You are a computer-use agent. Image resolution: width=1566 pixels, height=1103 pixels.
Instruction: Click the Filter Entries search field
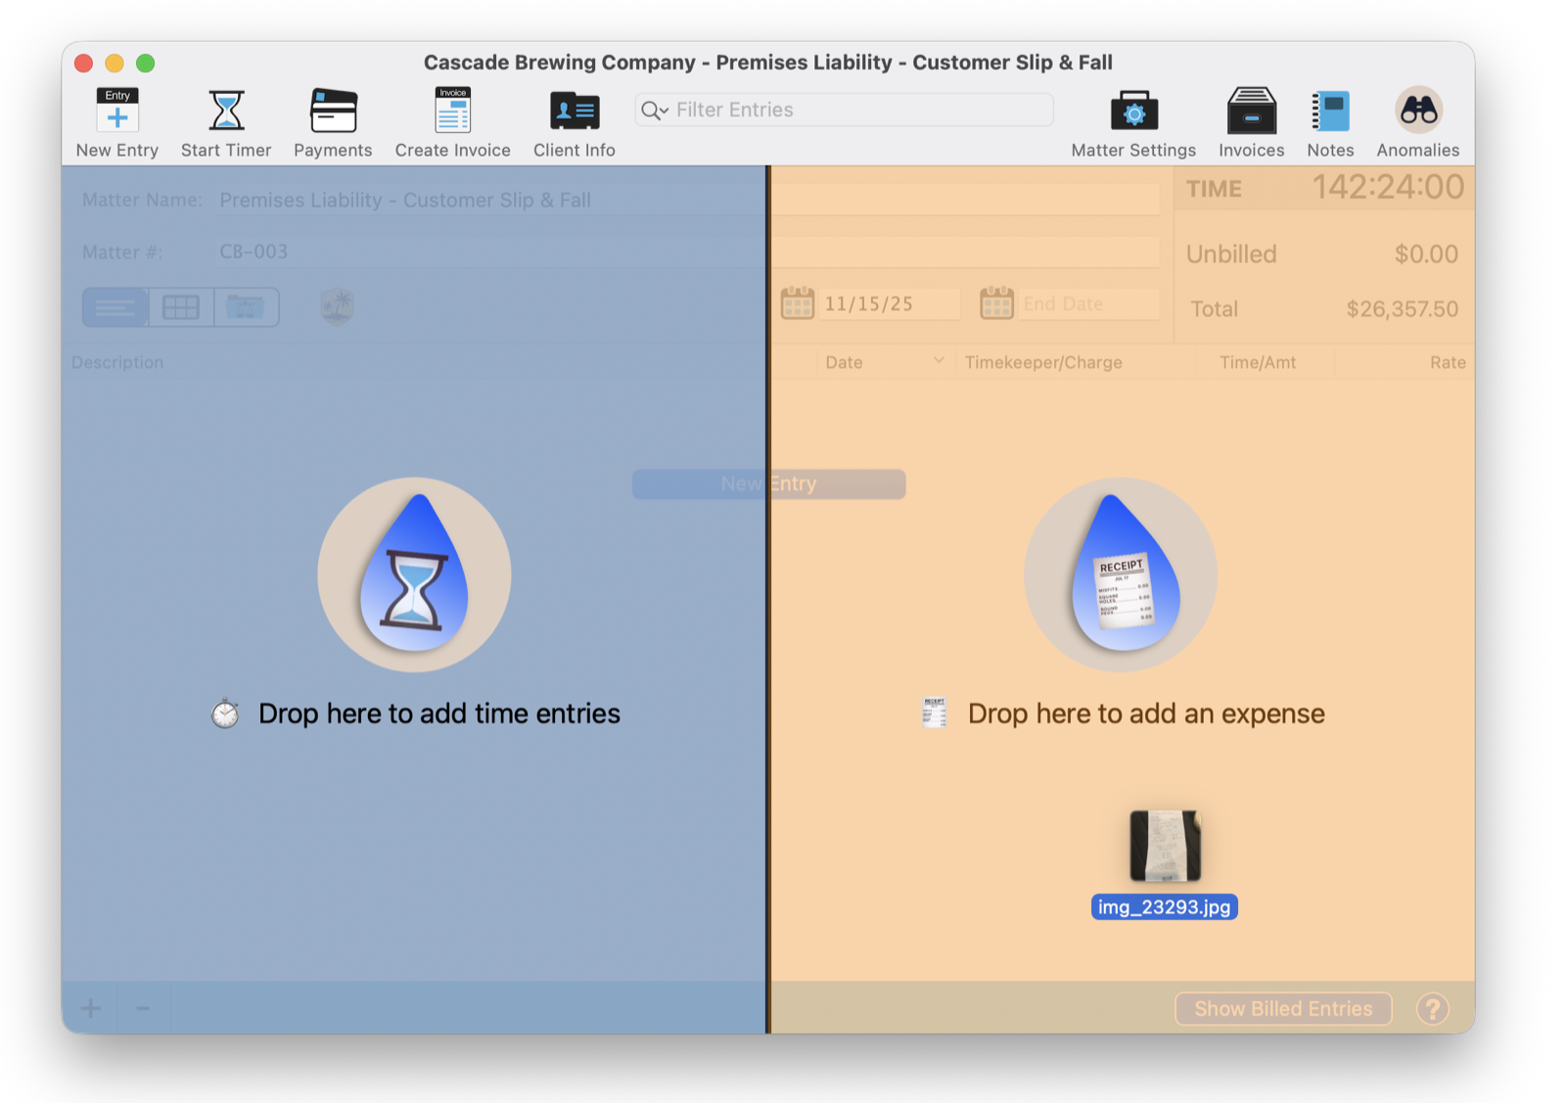point(844,110)
